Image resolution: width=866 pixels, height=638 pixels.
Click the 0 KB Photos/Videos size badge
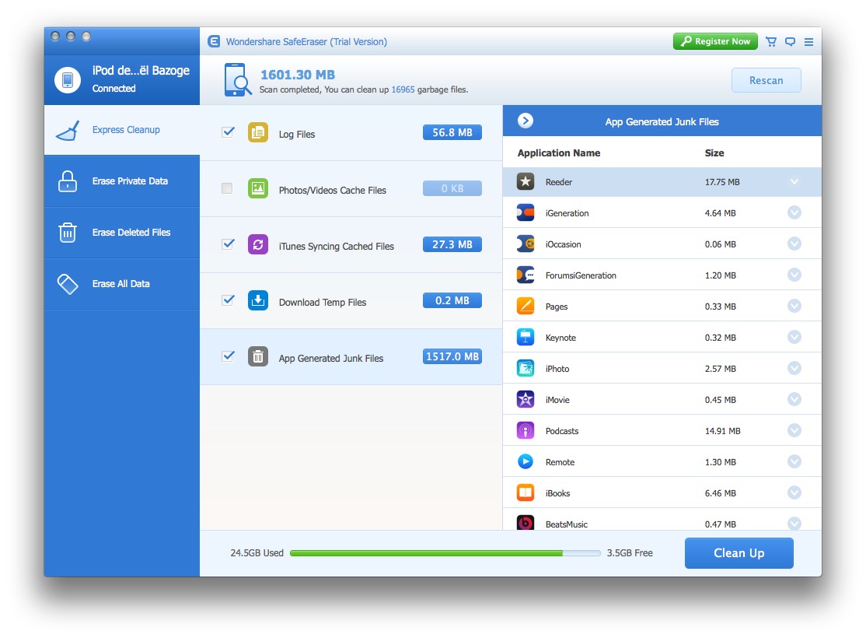452,188
